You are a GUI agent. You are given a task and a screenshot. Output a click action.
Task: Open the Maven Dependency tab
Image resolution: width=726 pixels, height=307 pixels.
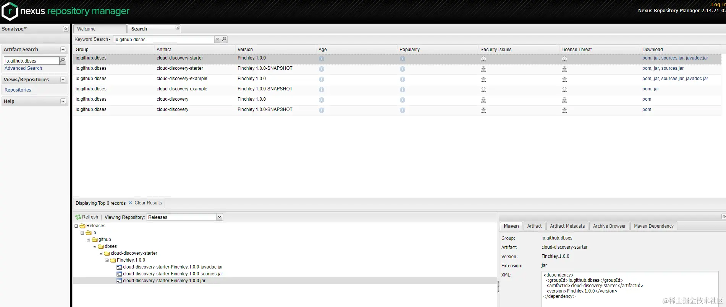coord(653,226)
